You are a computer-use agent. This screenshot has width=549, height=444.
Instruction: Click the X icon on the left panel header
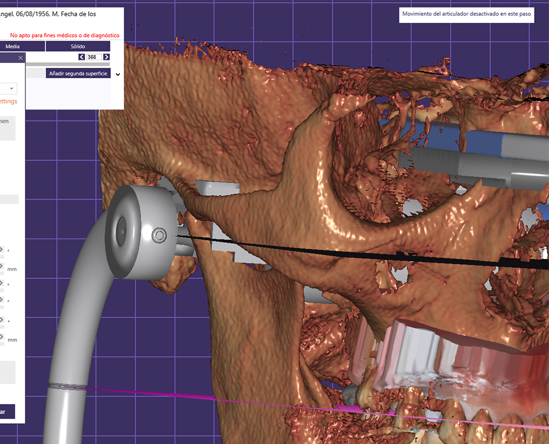22,58
